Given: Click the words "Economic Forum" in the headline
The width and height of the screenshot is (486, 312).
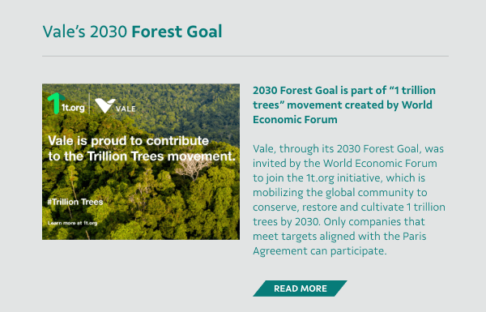Looking at the screenshot, I should pyautogui.click(x=295, y=120).
